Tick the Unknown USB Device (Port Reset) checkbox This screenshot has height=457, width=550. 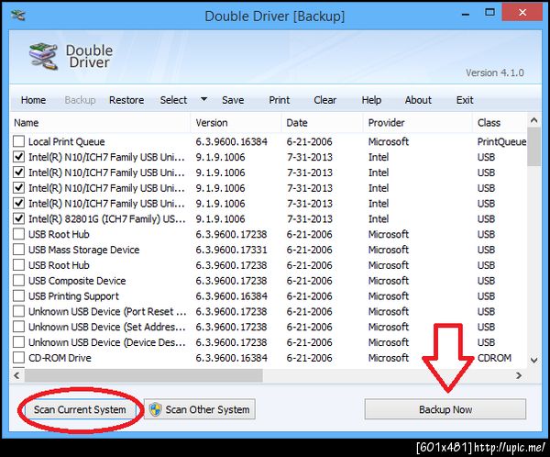click(18, 312)
